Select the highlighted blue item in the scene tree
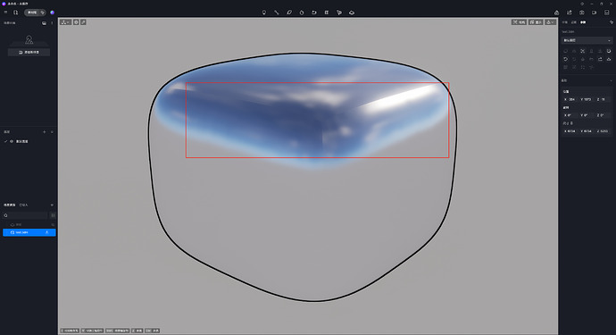 tap(29, 232)
